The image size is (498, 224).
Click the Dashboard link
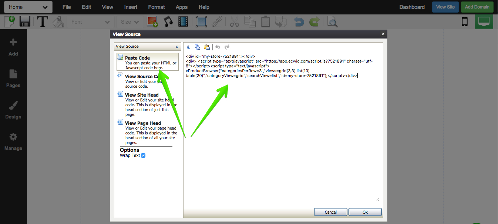[412, 7]
